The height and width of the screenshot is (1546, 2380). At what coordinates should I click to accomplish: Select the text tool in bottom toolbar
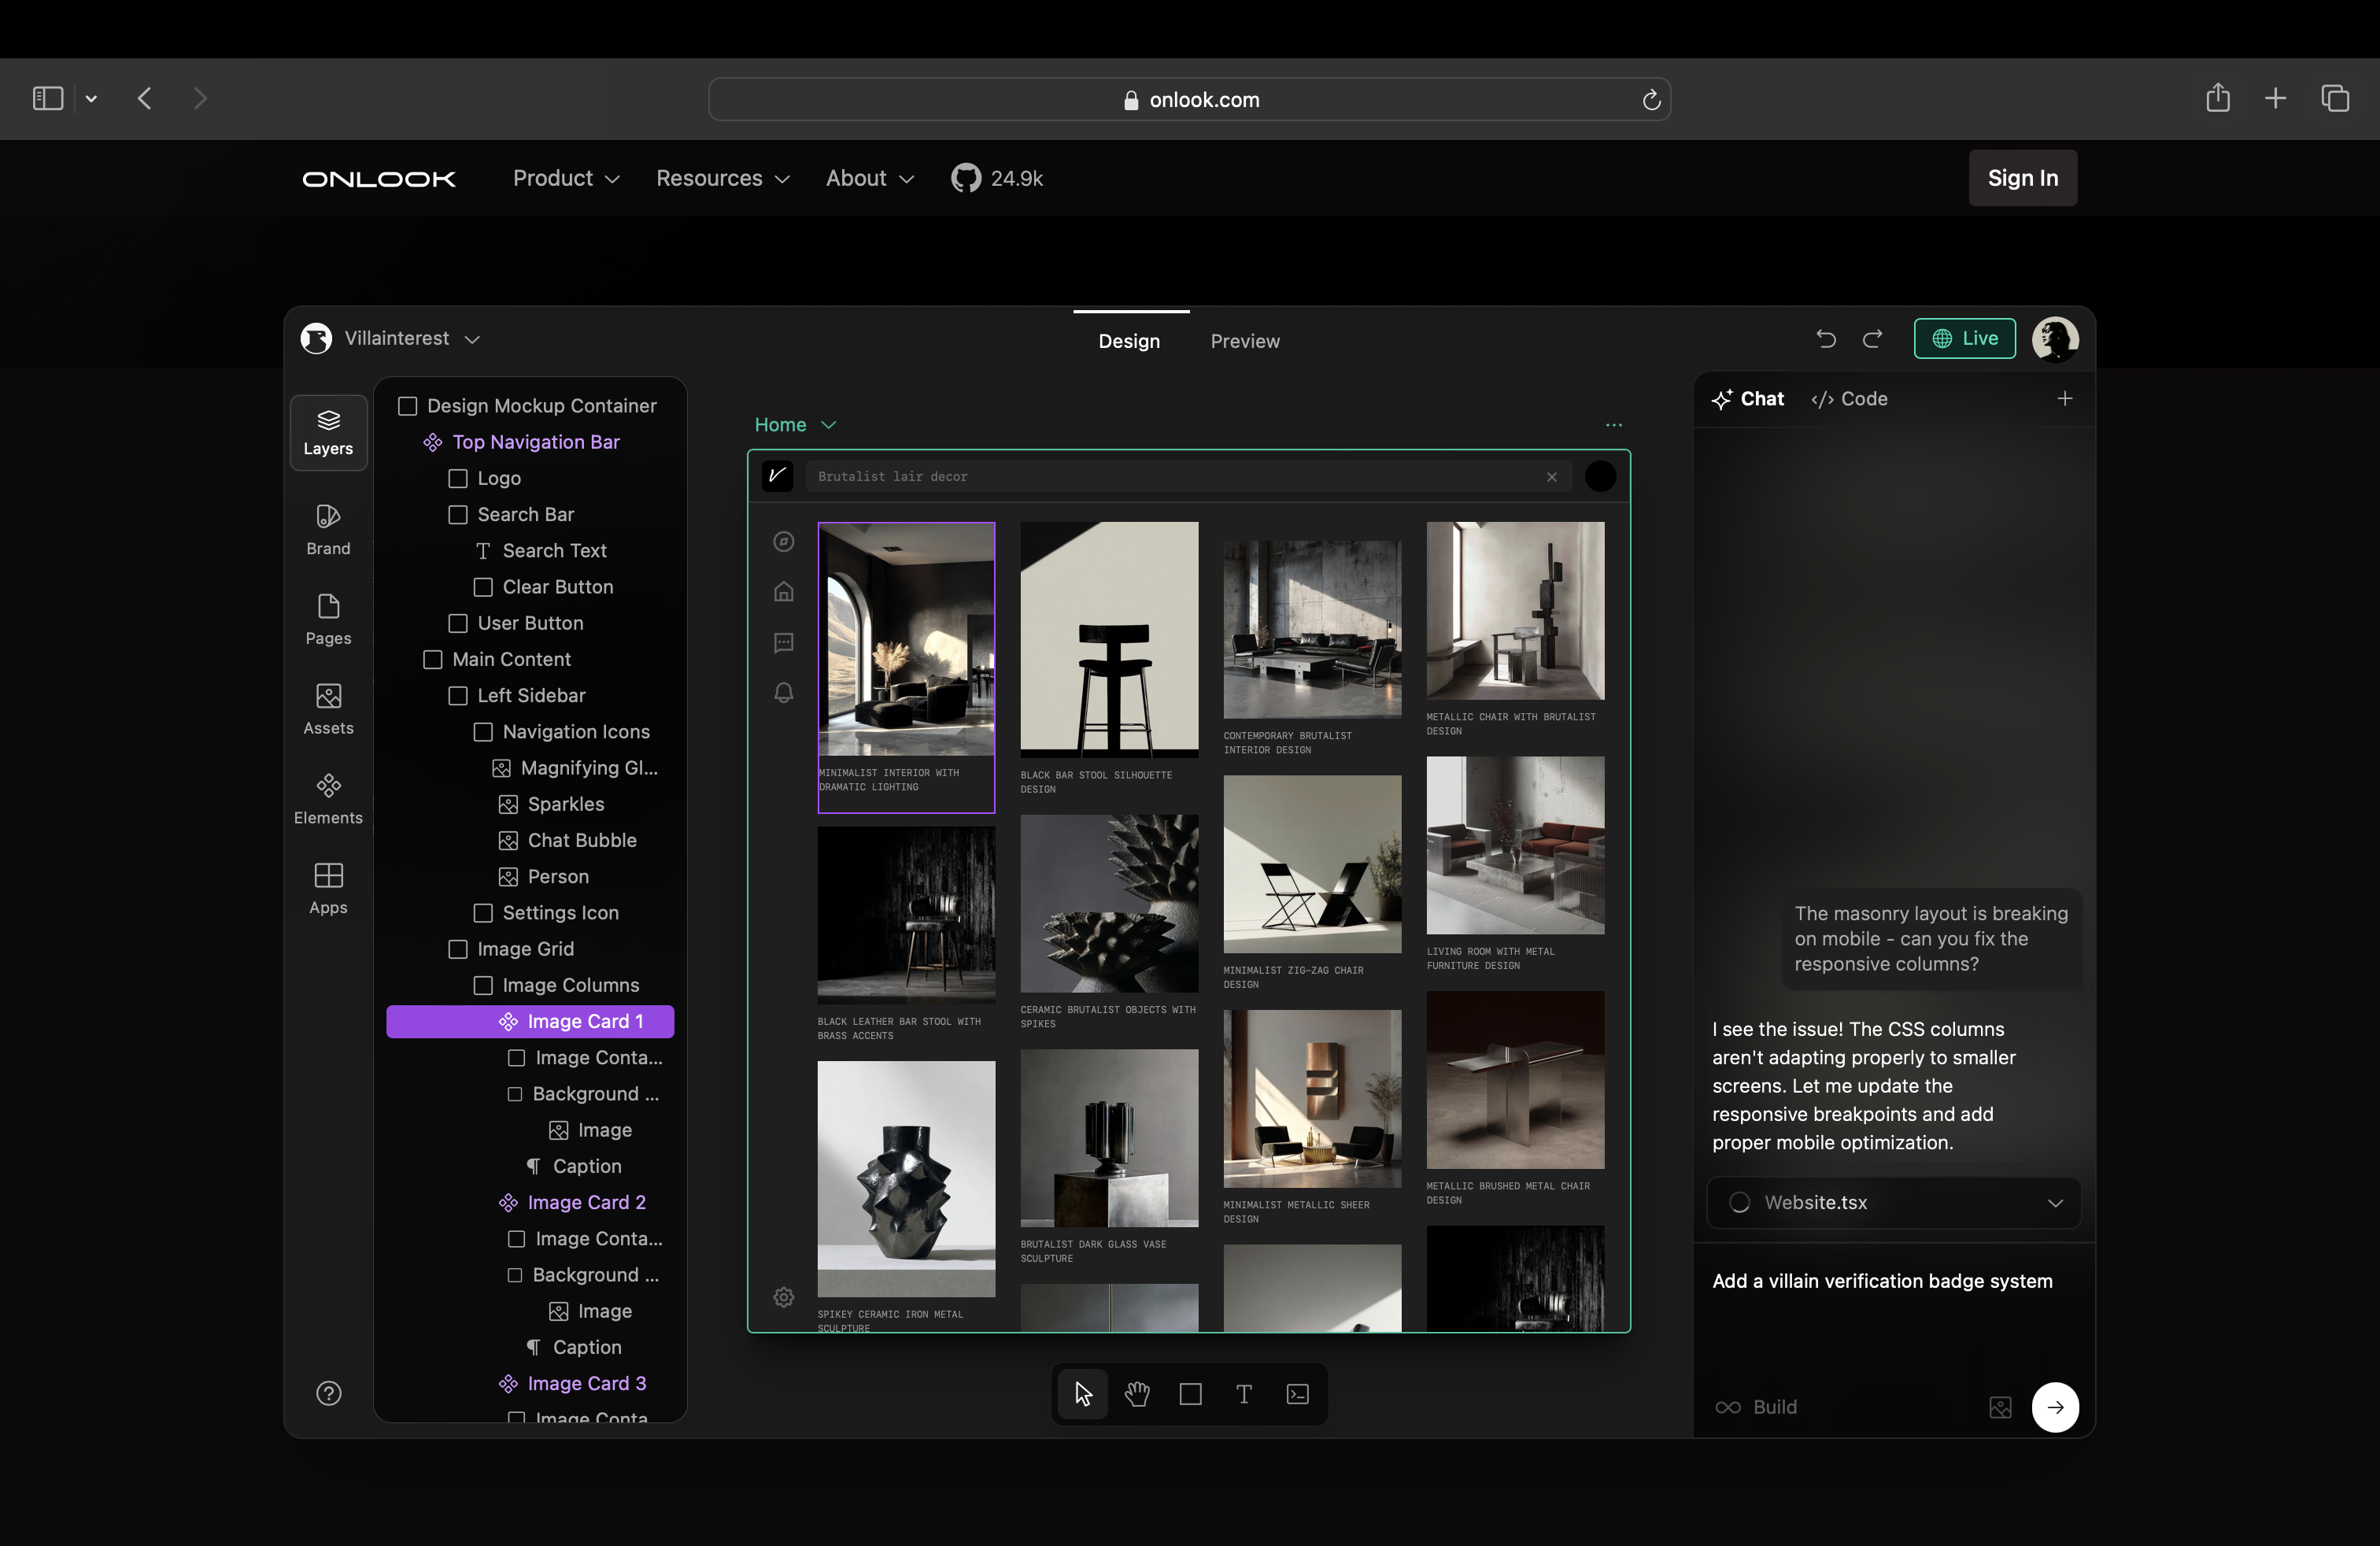point(1244,1393)
